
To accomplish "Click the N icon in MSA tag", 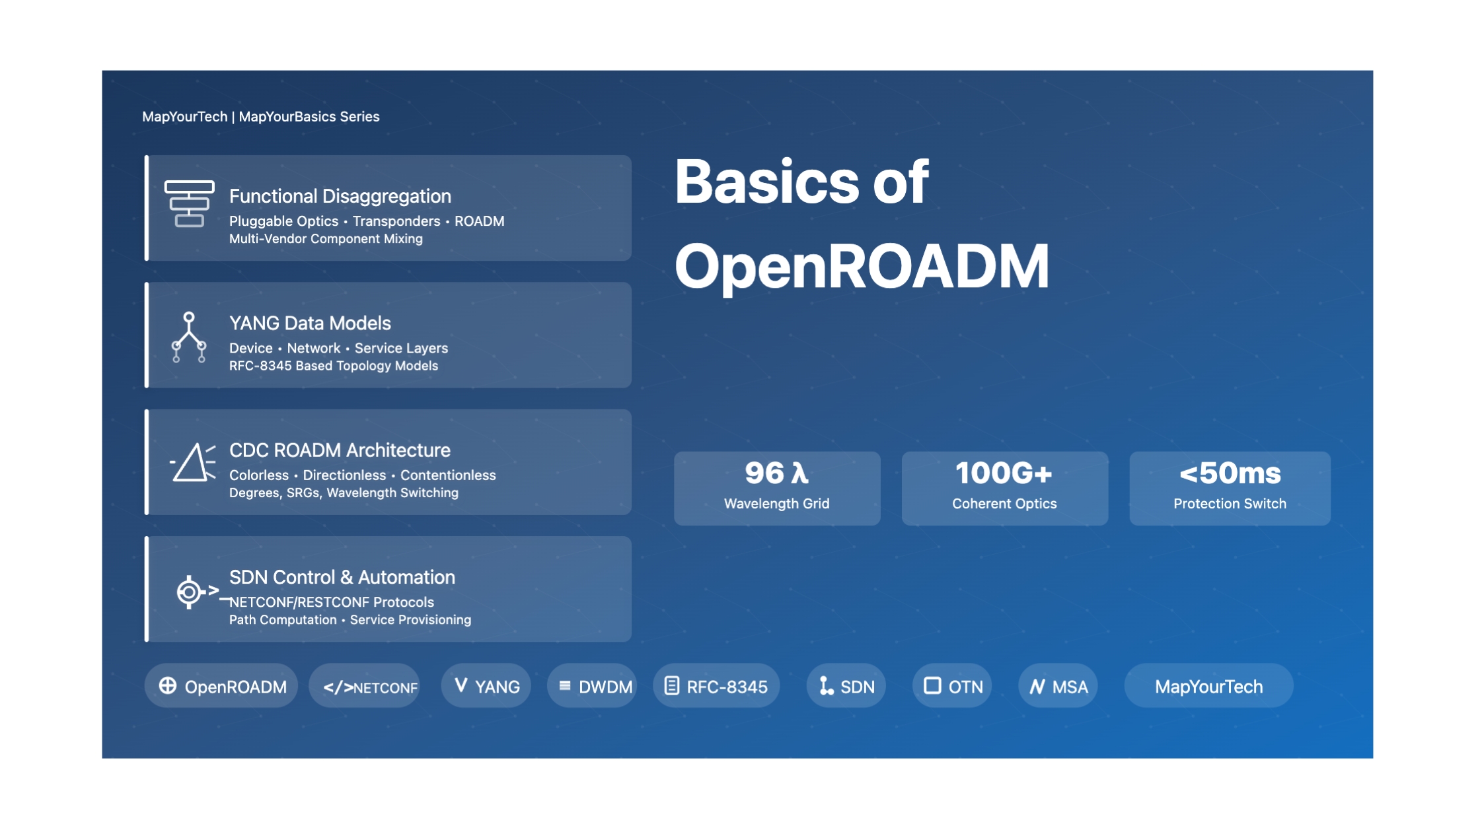I will [x=1037, y=687].
